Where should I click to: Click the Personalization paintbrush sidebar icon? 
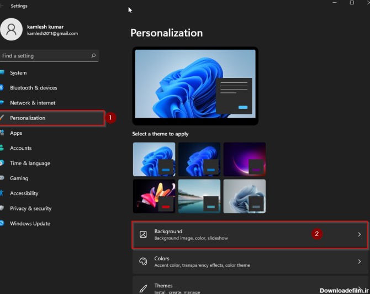tap(2, 118)
